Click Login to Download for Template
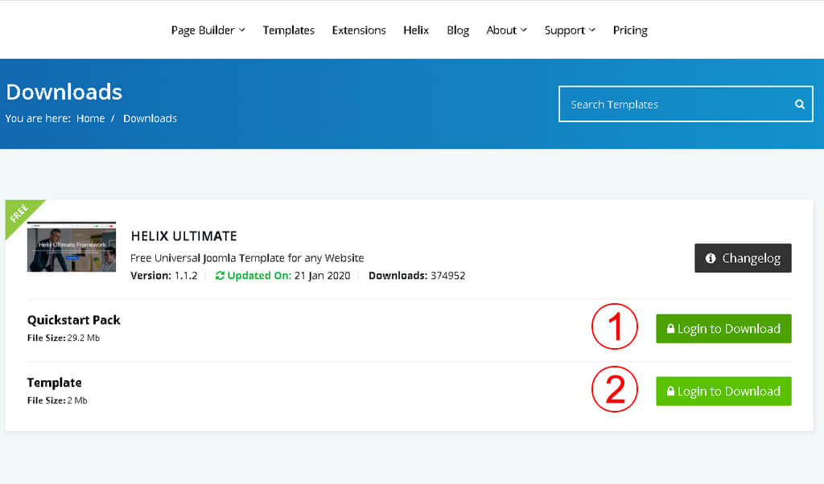 [723, 391]
